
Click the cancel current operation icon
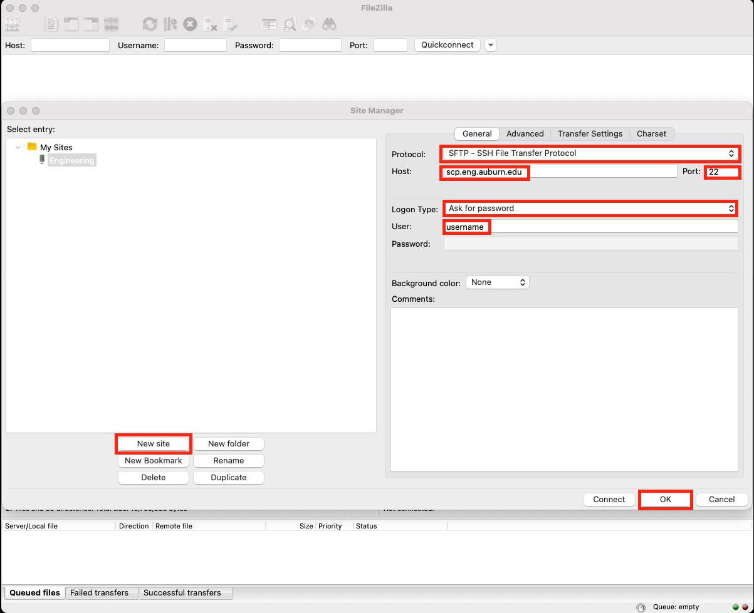click(x=190, y=24)
